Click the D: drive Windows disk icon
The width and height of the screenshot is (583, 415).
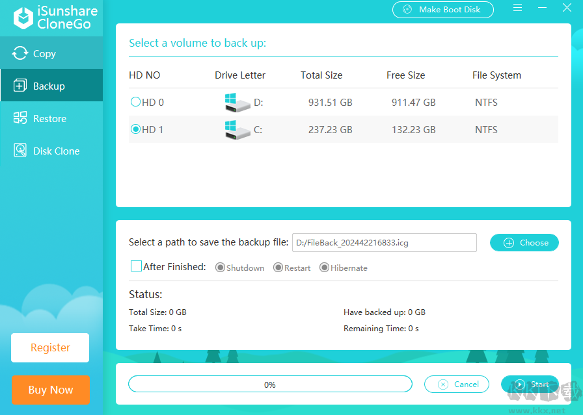237,102
